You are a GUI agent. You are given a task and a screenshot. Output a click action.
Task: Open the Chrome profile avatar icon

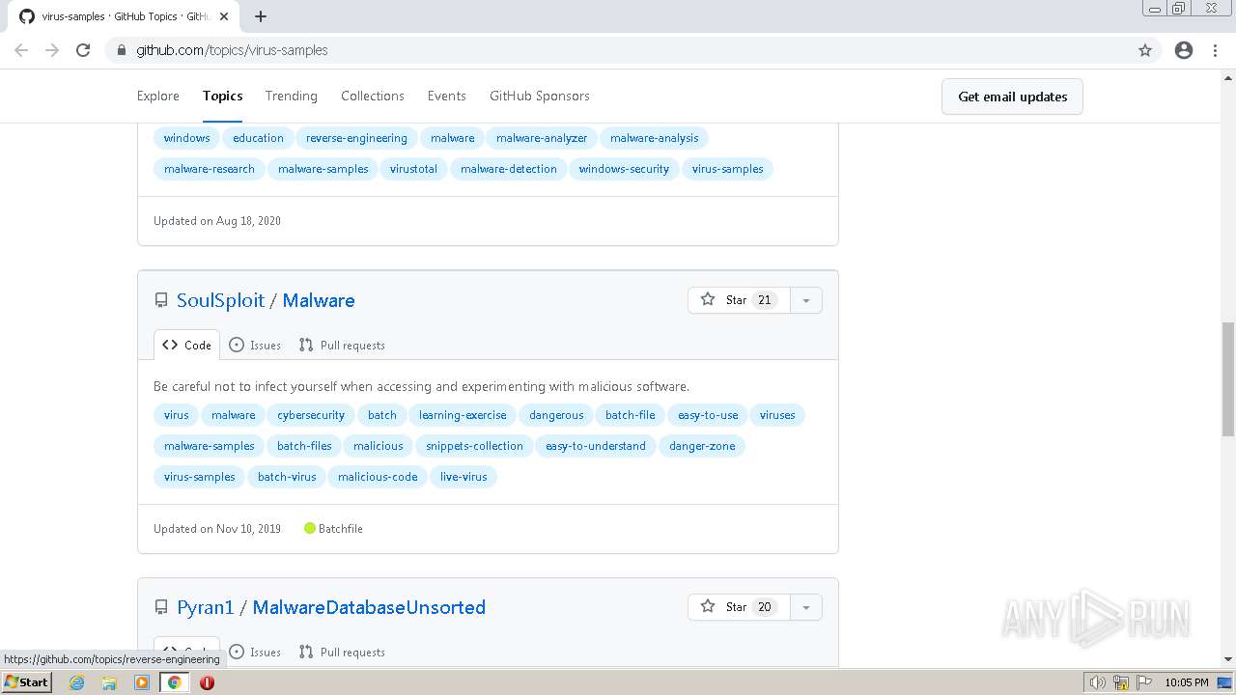pyautogui.click(x=1184, y=50)
